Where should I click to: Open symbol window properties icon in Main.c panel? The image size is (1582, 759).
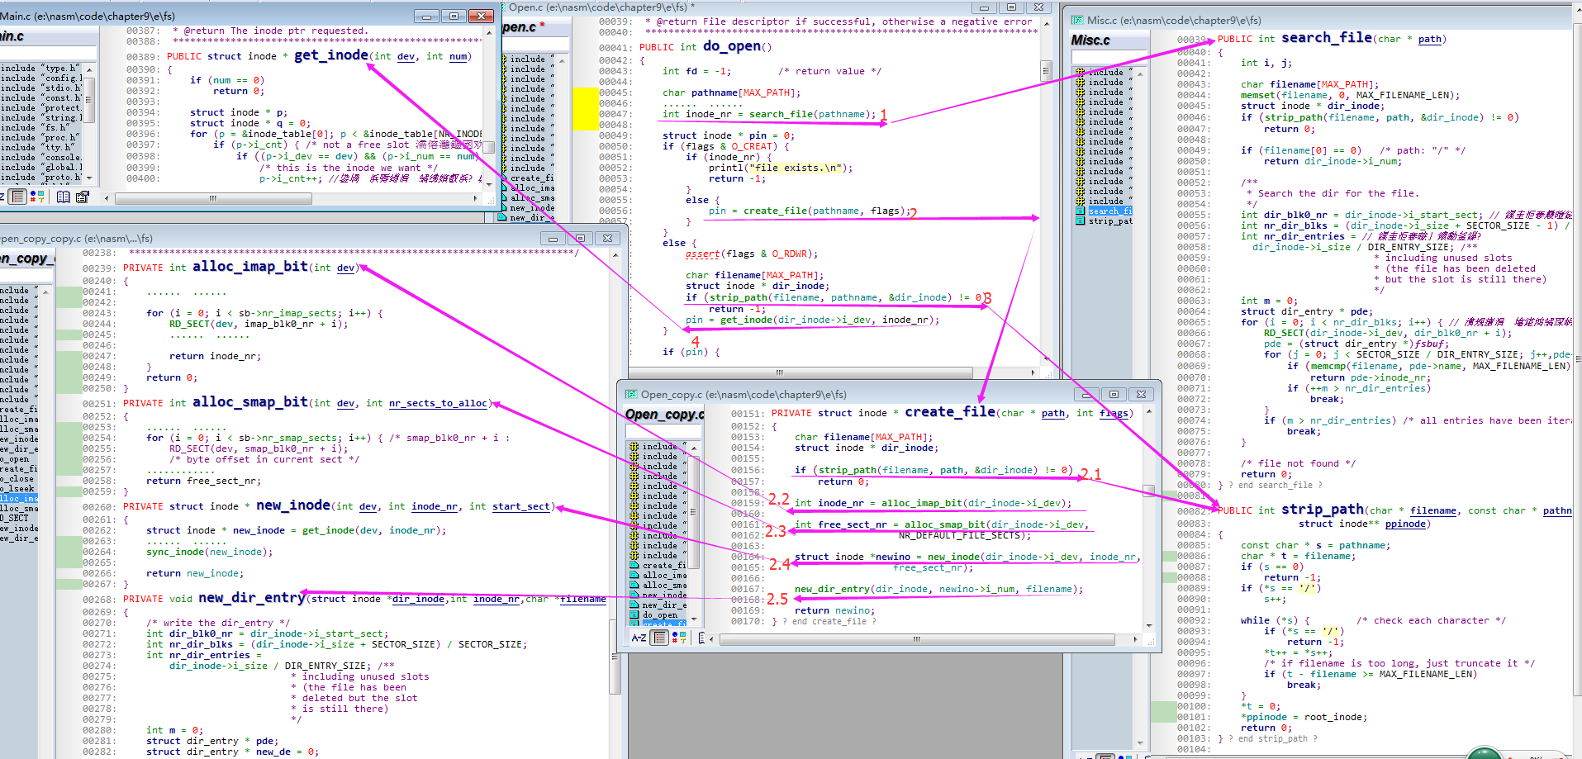[x=82, y=197]
